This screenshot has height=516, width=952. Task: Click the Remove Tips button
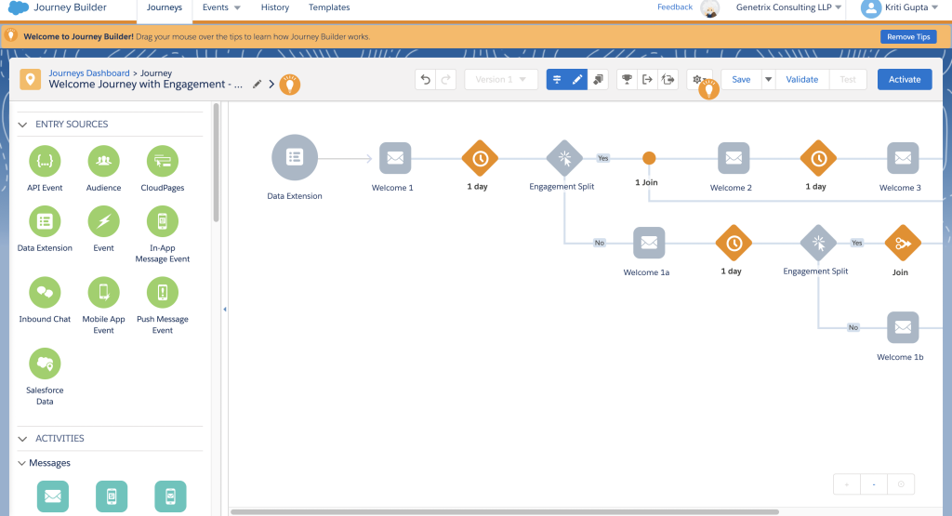pyautogui.click(x=908, y=37)
